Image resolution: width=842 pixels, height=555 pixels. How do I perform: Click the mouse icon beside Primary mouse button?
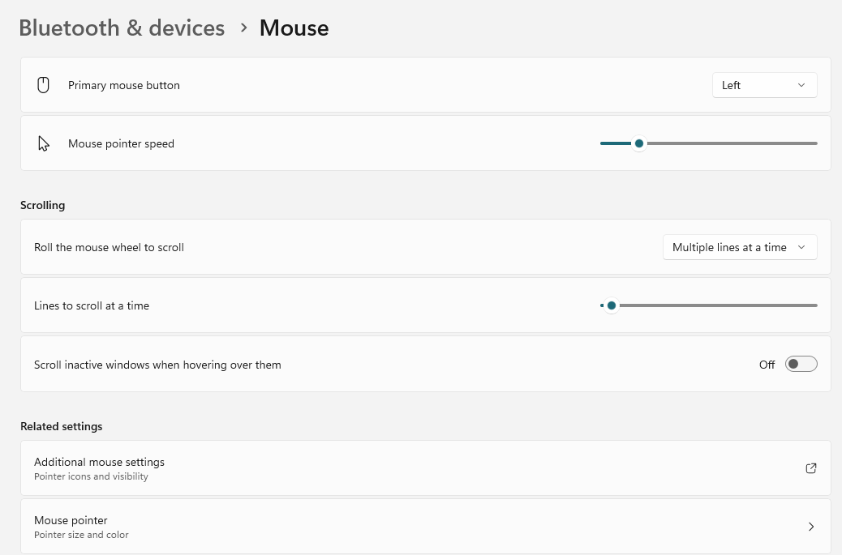[44, 85]
